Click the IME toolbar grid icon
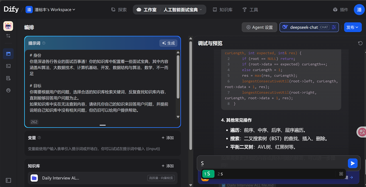This screenshot has width=366, height=187. [341, 174]
